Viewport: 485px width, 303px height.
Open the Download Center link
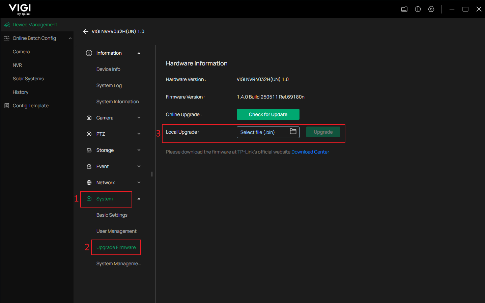310,152
